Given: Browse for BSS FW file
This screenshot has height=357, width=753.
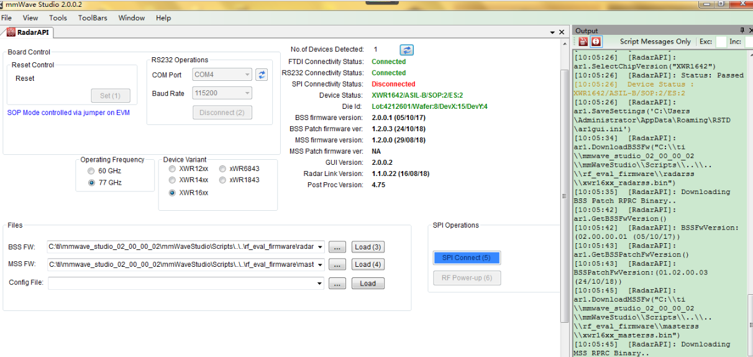Looking at the screenshot, I should 337,247.
